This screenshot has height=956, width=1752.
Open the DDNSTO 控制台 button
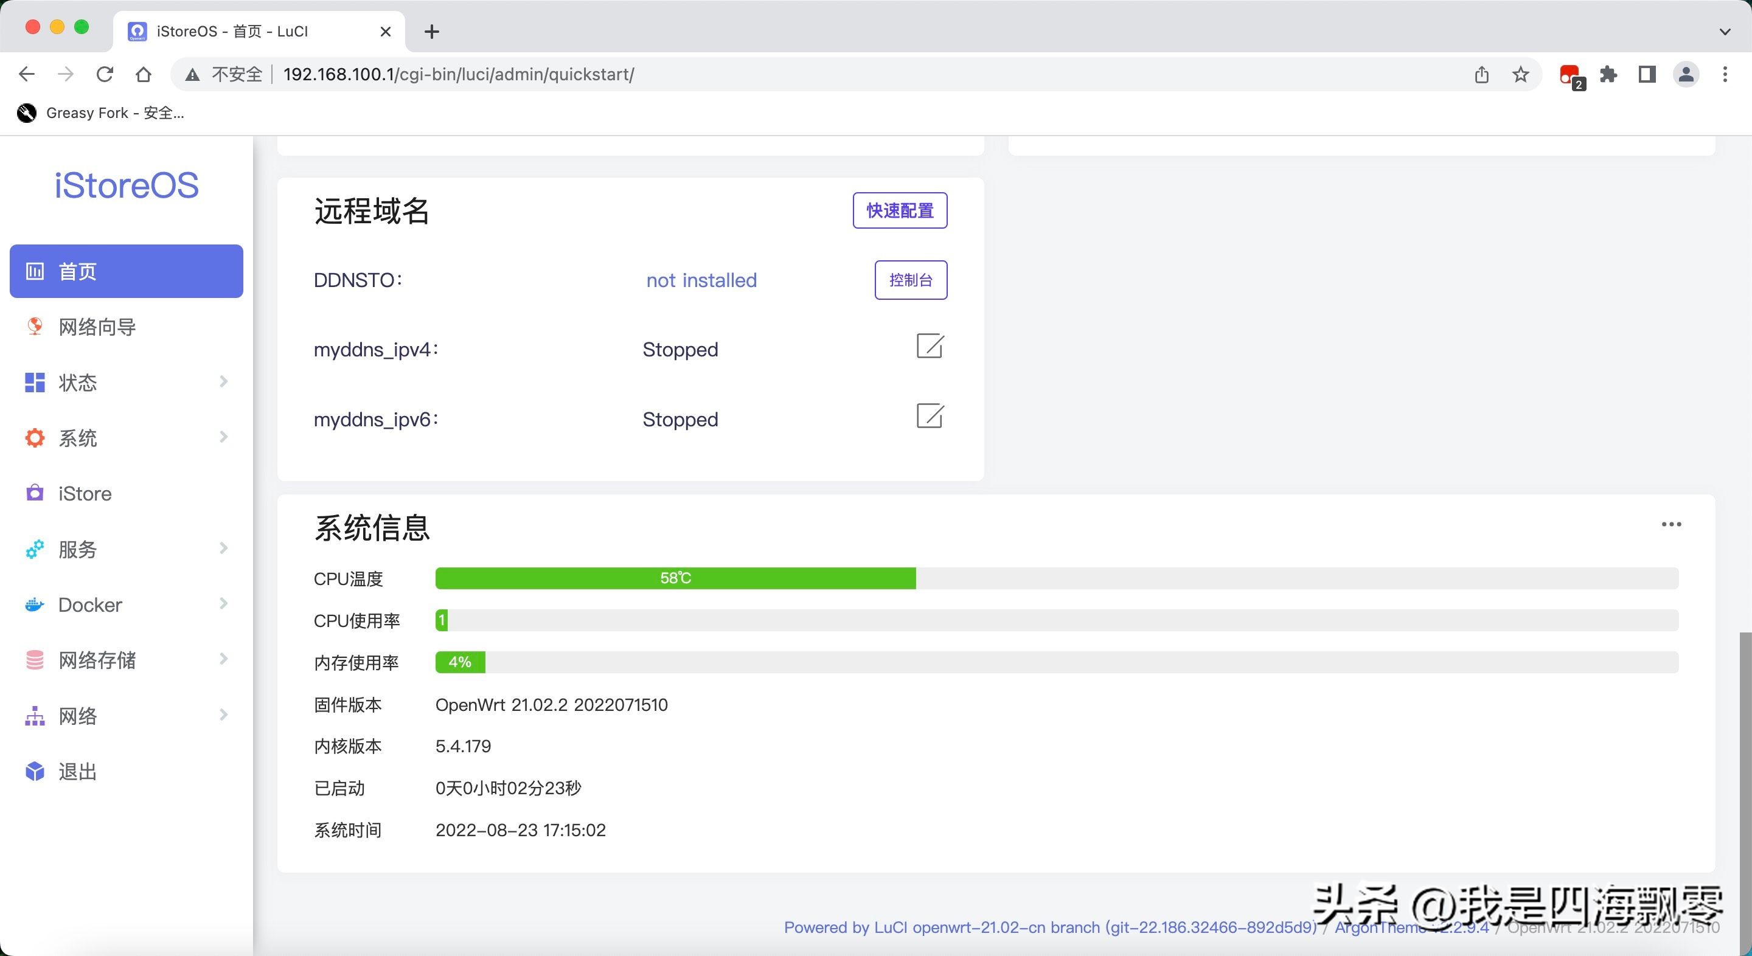(x=910, y=280)
